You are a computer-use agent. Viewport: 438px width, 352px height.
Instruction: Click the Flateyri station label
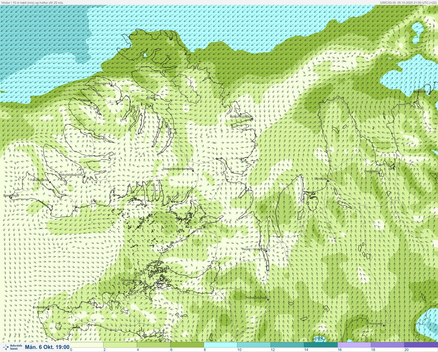click(x=86, y=100)
